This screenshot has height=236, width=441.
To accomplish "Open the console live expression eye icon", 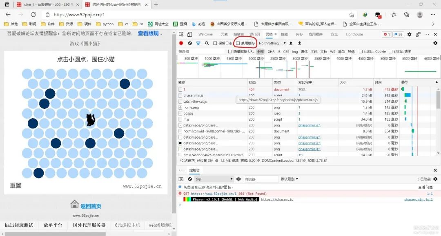I will [x=238, y=179].
